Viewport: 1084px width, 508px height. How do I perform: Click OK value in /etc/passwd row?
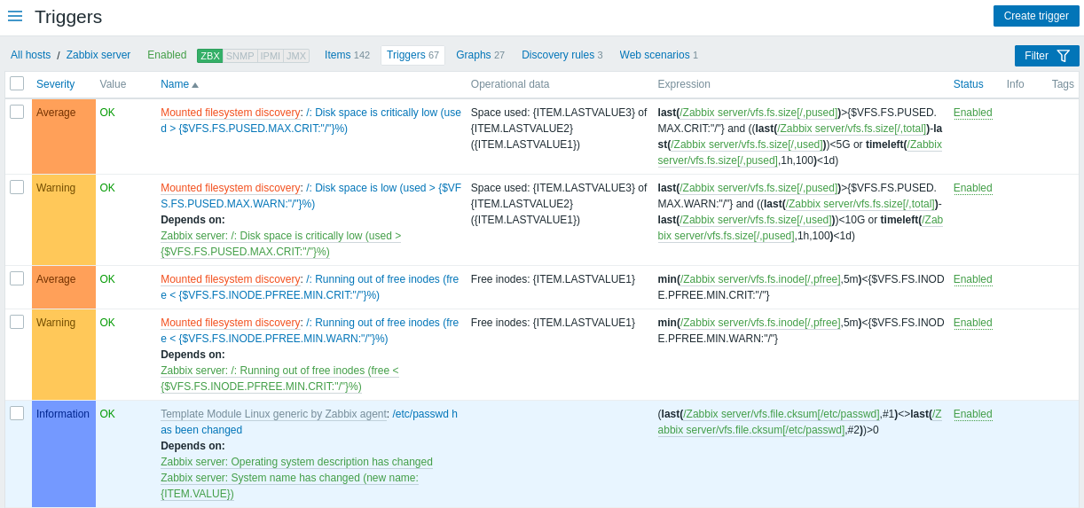coord(107,414)
